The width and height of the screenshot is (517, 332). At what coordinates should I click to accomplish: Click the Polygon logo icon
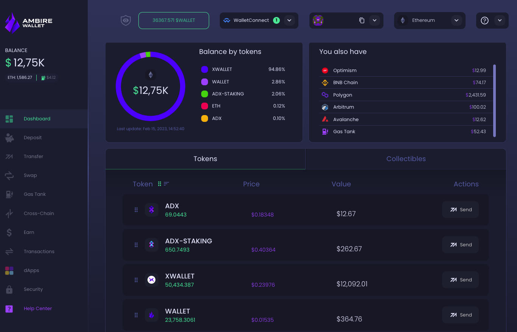click(325, 95)
